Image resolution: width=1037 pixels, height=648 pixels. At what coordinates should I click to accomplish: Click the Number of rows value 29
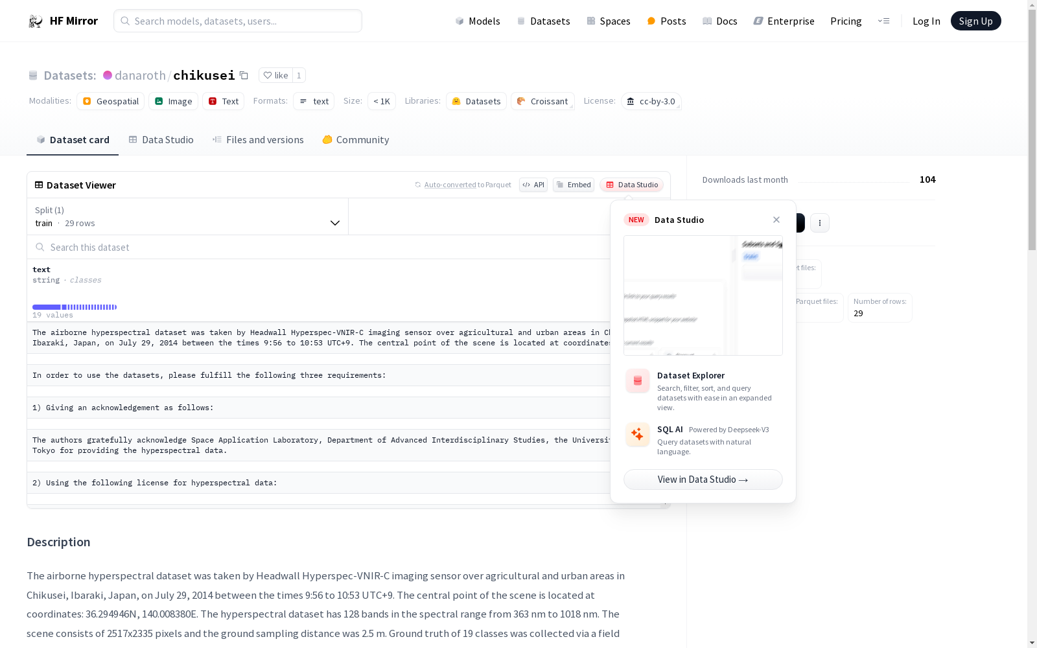pos(858,313)
